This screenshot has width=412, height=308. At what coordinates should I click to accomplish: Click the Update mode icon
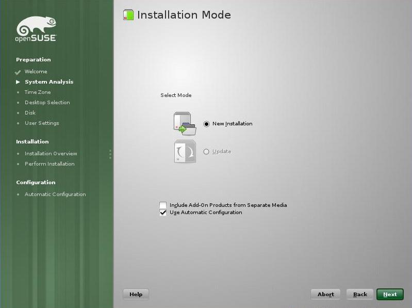pos(185,151)
